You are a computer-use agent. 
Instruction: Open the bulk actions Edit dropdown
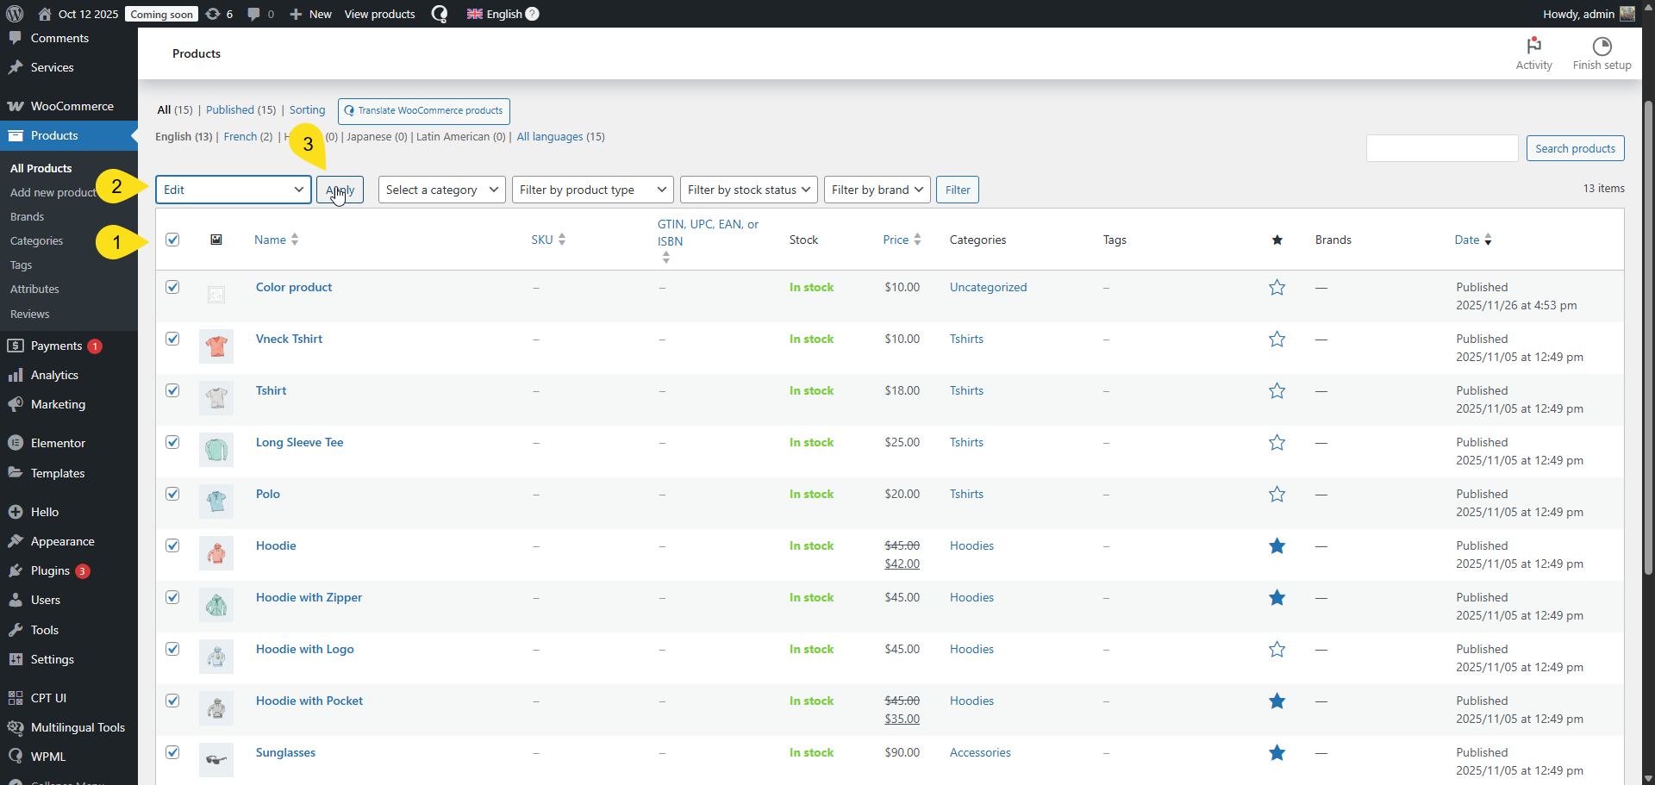coord(234,190)
